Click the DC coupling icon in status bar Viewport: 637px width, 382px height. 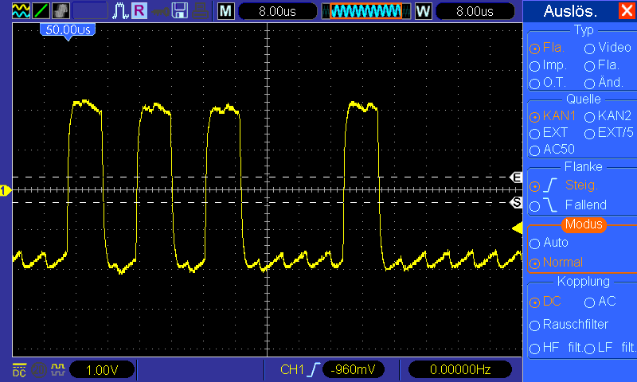[19, 370]
